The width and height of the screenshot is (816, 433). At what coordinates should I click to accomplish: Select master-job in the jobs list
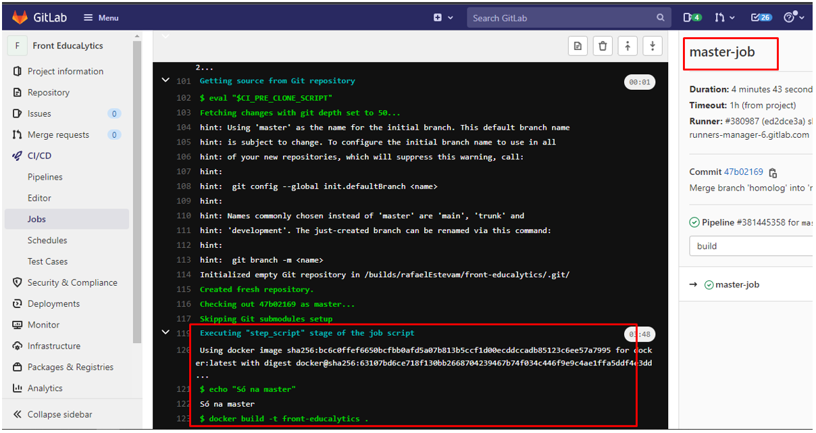(x=737, y=284)
